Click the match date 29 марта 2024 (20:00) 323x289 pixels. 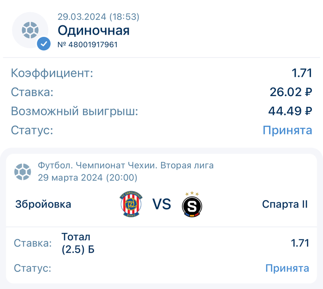click(88, 177)
